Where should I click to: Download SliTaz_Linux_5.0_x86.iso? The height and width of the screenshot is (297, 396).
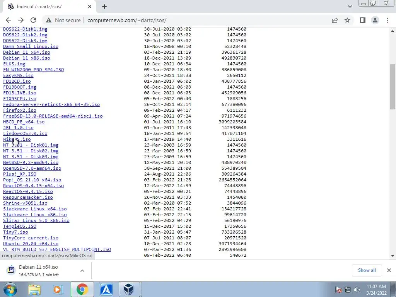pyautogui.click(x=36, y=221)
